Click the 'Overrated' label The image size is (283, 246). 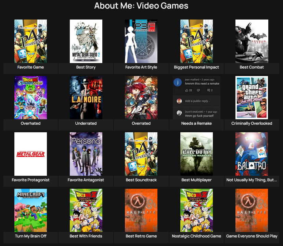tap(141, 123)
